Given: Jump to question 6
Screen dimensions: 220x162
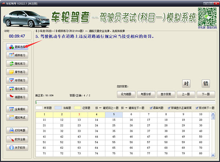Looking at the screenshot, I should [131, 115].
